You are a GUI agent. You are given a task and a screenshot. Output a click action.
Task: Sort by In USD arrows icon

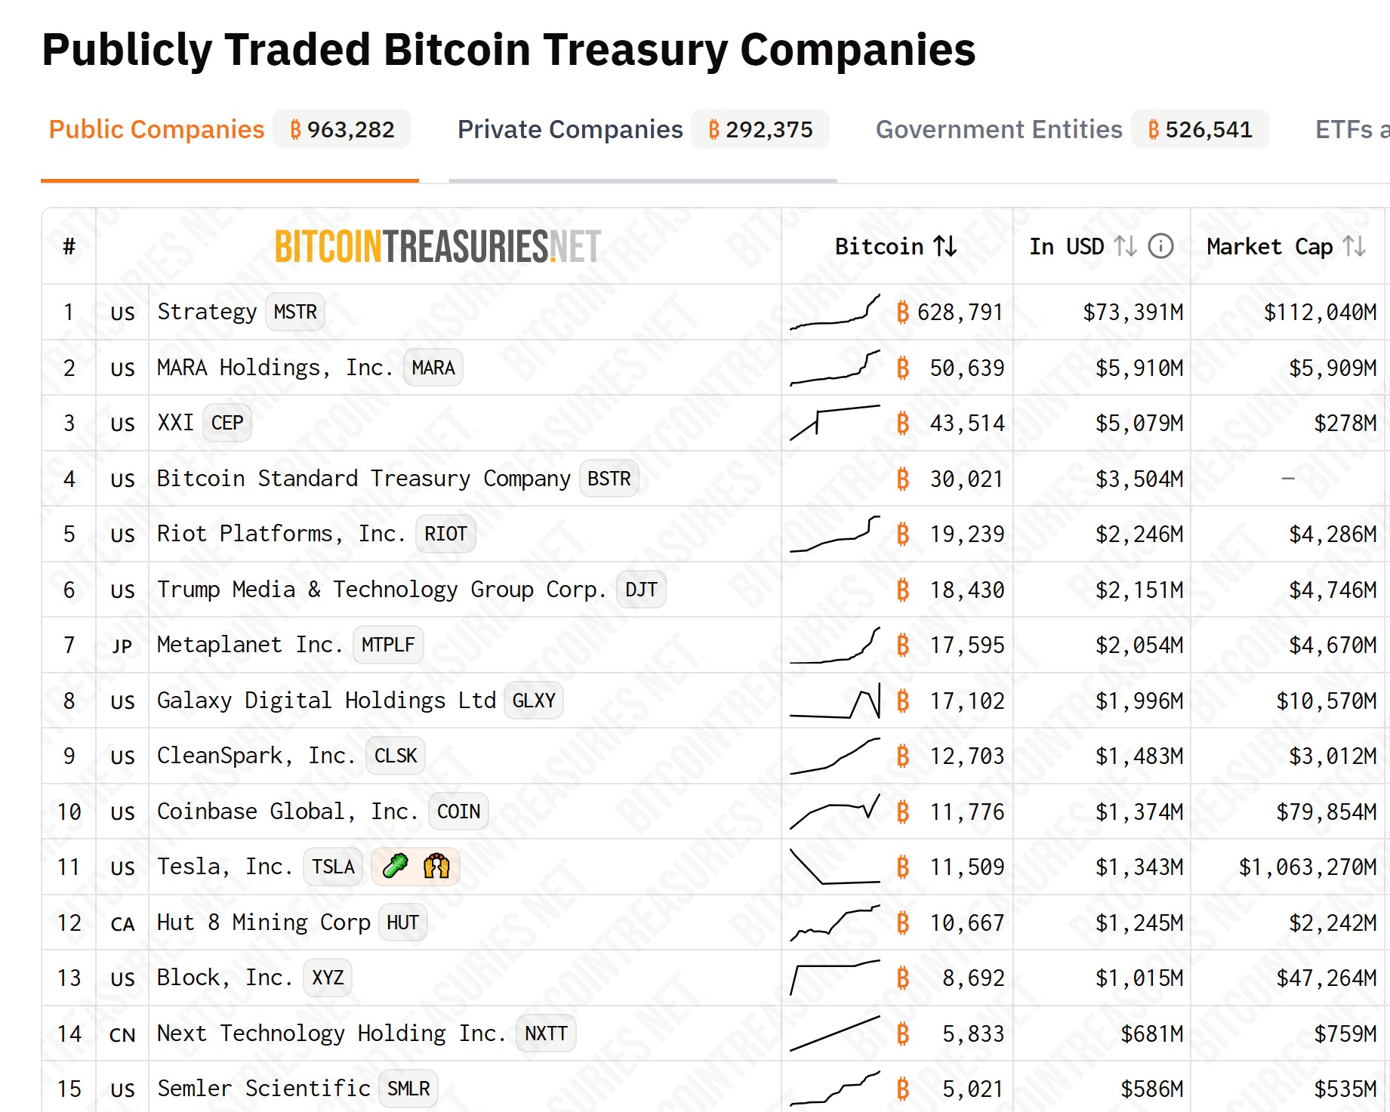(x=1125, y=246)
